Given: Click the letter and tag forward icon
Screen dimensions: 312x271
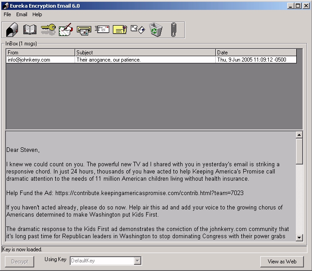Looking at the screenshot, I should coord(138,29).
